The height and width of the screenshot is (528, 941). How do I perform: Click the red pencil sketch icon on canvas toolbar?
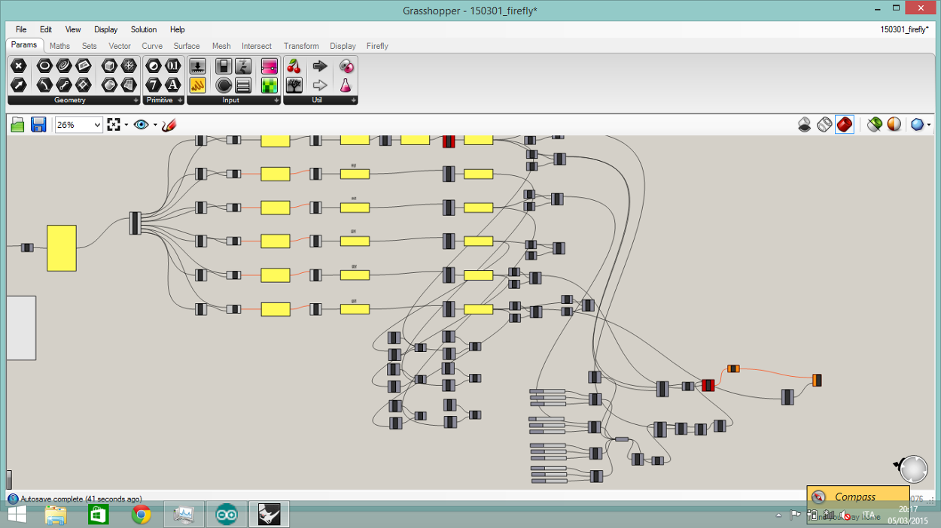(x=169, y=124)
